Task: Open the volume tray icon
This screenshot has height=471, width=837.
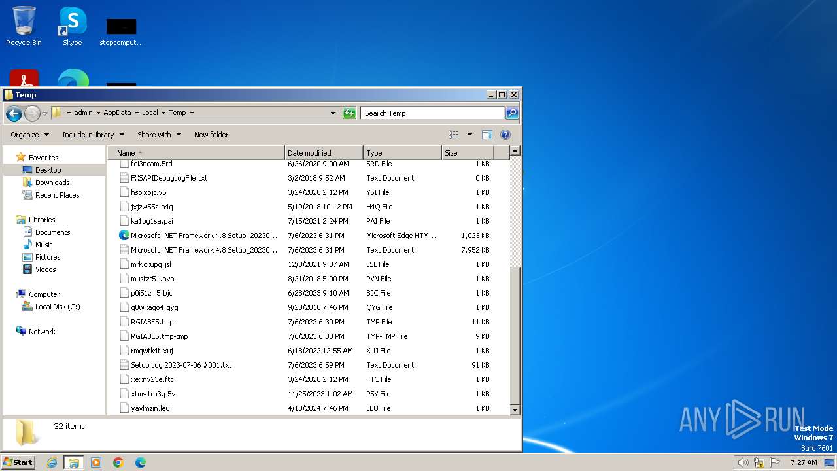Action: tap(743, 462)
